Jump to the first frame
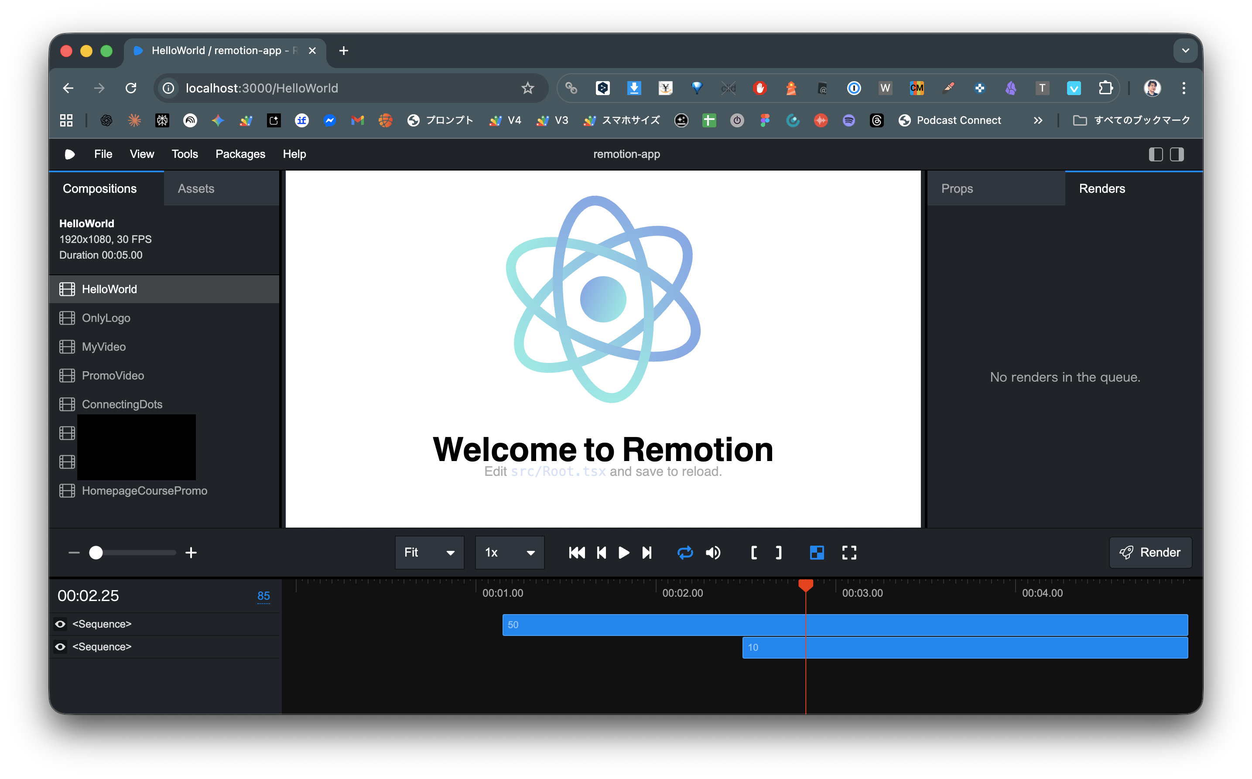 pyautogui.click(x=577, y=553)
